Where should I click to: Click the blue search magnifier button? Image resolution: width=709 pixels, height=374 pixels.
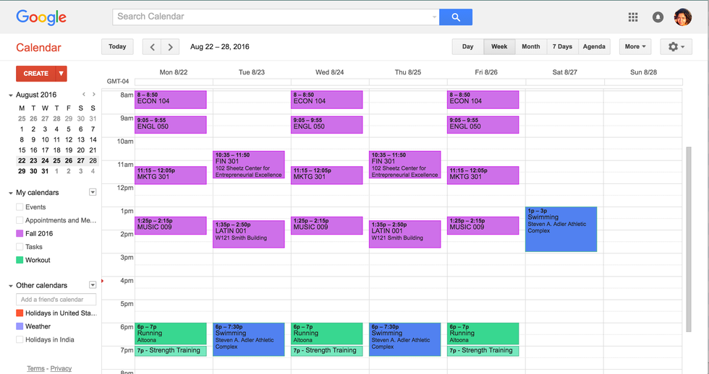click(x=456, y=17)
